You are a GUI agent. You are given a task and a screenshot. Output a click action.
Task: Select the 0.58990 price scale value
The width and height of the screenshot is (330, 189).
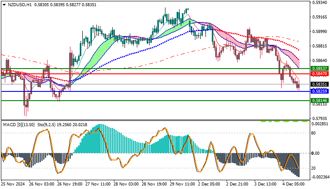(x=320, y=32)
